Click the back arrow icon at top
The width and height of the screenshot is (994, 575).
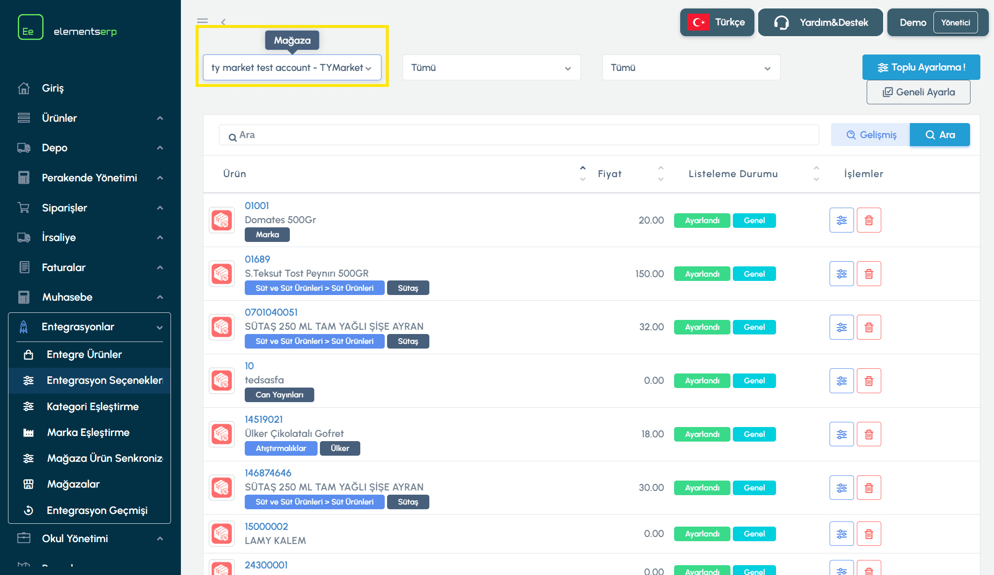pyautogui.click(x=223, y=22)
